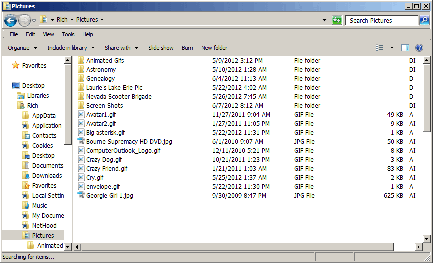Click the Refresh button beside address bar
Viewport: 433px width, 263px height.
pos(337,20)
